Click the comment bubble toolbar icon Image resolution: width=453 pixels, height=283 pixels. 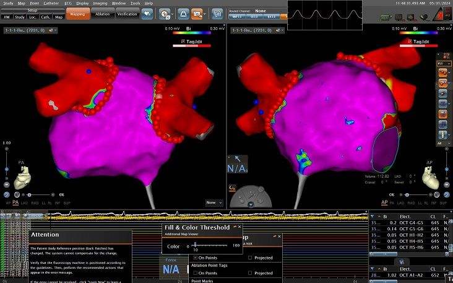pos(217,13)
